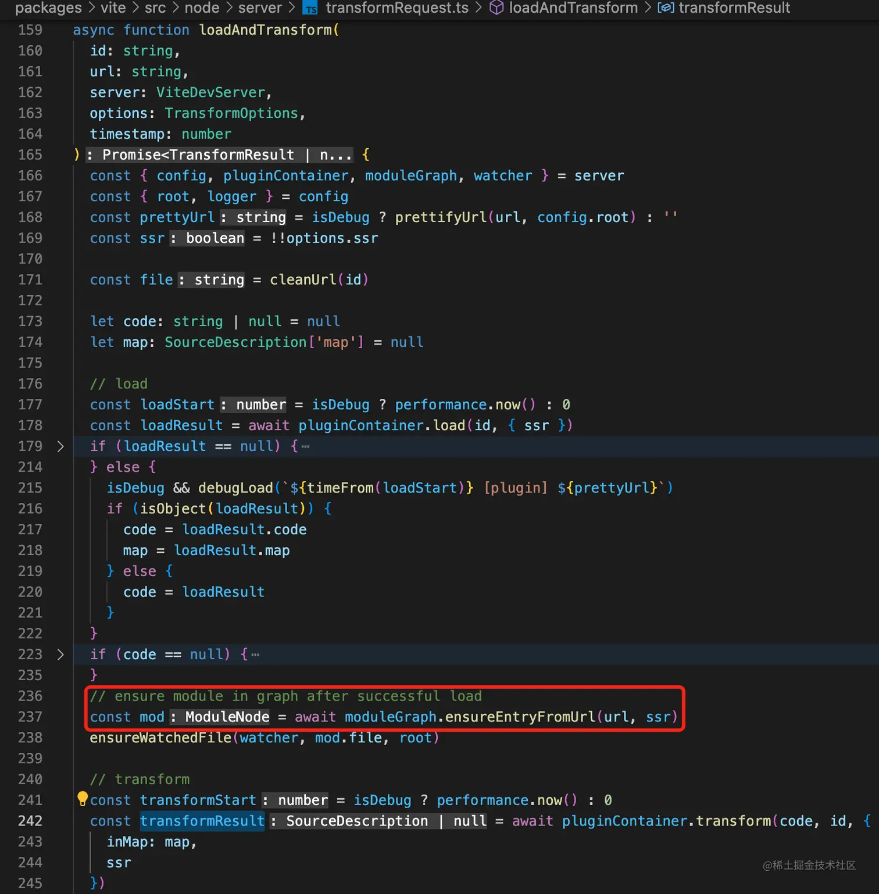Click 'TransformOptions' type on line 163
Viewport: 879px width, 894px height.
(231, 113)
